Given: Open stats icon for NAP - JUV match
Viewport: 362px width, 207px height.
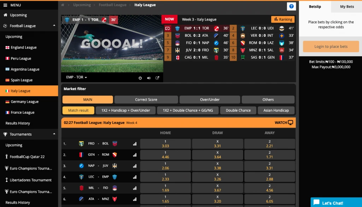Looking at the screenshot, I should click(135, 166).
